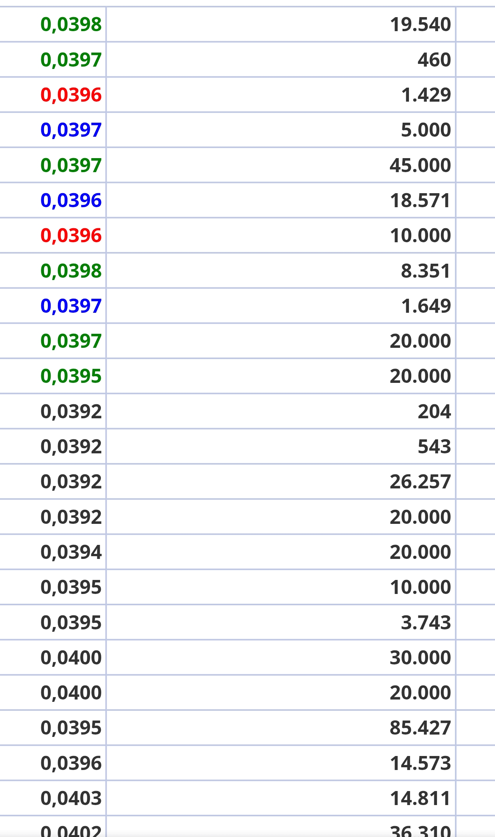
Task: Click the 0,0394 price cell
Action: [71, 552]
